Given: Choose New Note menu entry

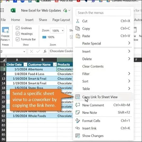Looking at the screenshot, I should coord(103,112).
